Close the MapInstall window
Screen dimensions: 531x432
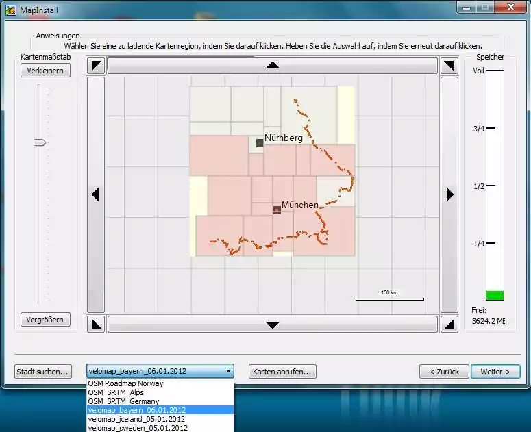[x=510, y=7]
